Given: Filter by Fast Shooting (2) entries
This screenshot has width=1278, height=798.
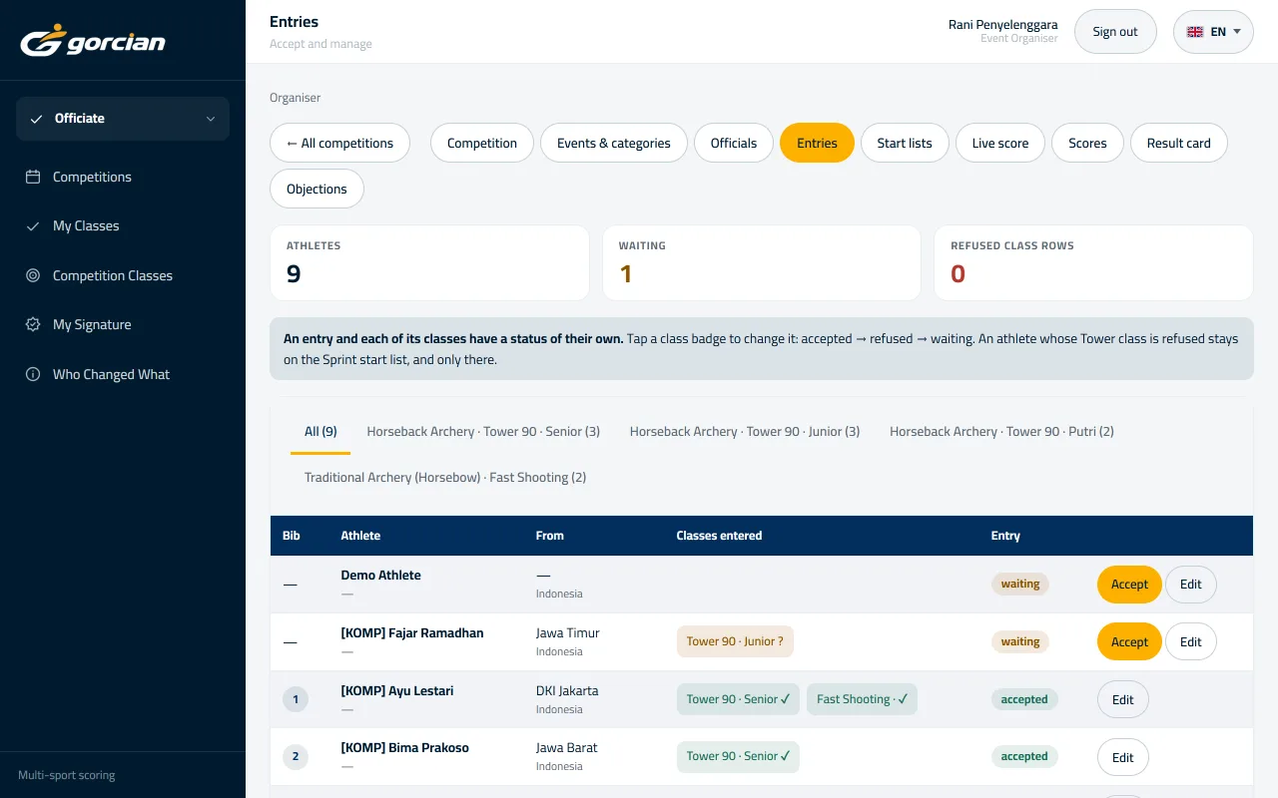Looking at the screenshot, I should click(445, 478).
